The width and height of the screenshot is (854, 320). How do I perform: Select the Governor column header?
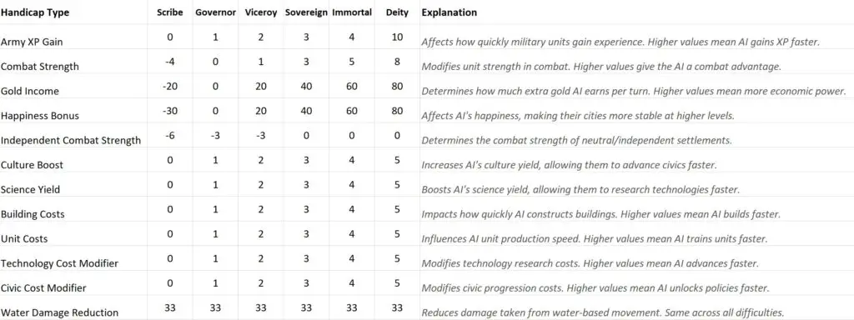[x=216, y=12]
